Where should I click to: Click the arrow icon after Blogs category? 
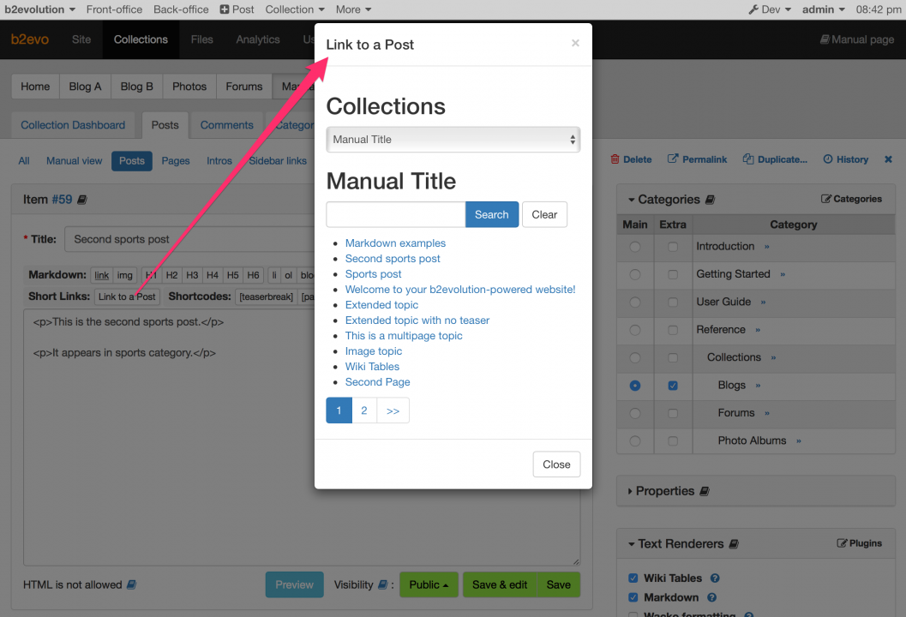tap(758, 386)
